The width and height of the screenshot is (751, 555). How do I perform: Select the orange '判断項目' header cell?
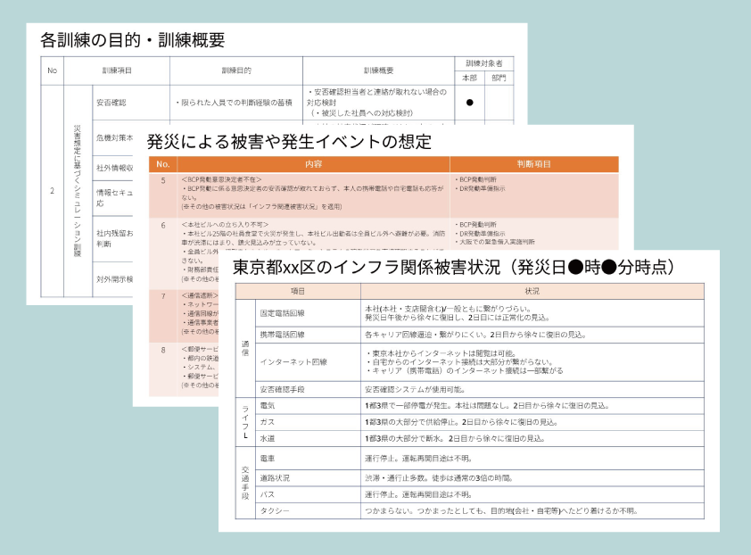point(534,164)
